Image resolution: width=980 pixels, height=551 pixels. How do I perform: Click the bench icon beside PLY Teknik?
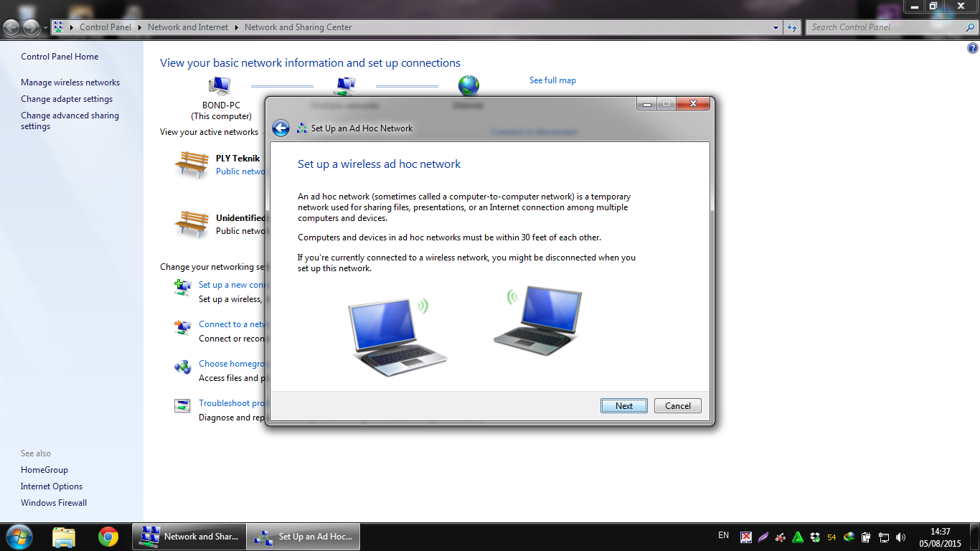(192, 164)
